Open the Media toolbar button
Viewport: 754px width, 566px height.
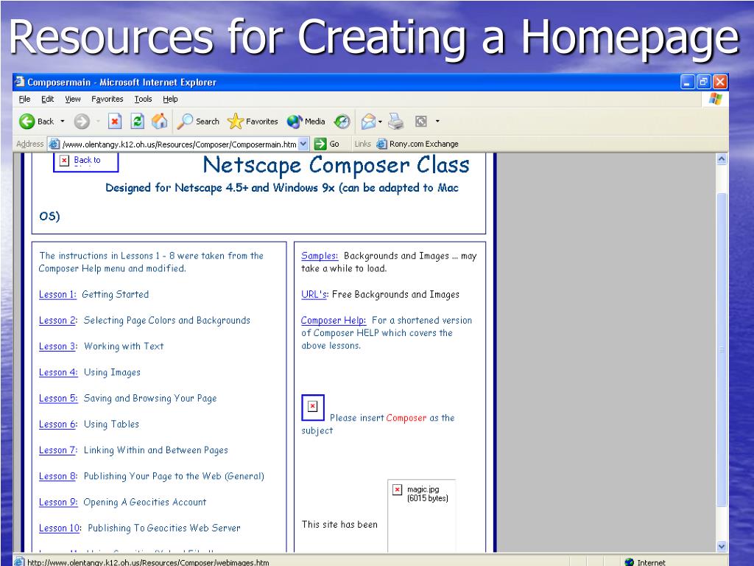[x=306, y=122]
